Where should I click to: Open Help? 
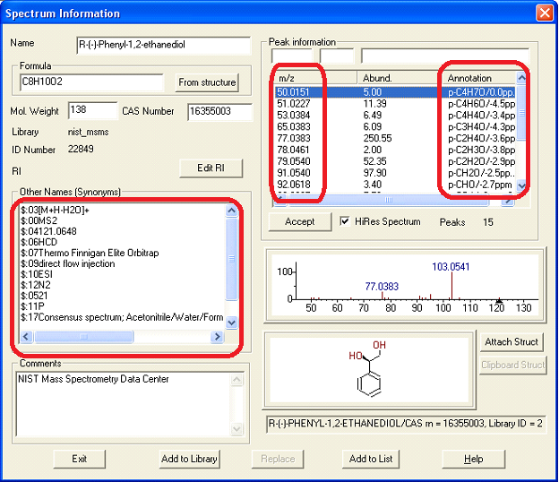(473, 459)
